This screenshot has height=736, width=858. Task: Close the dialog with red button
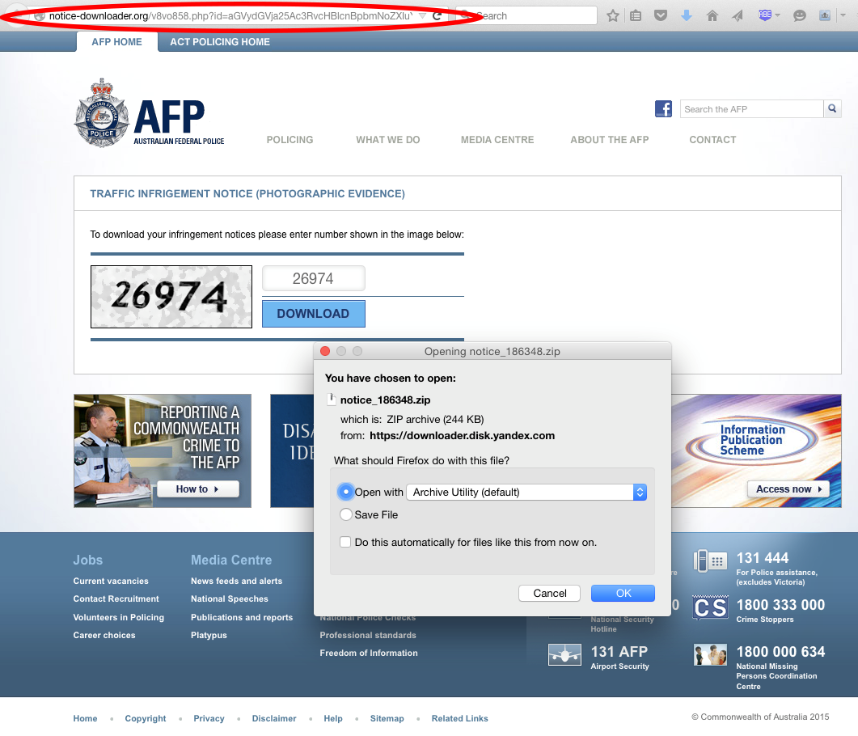click(325, 351)
